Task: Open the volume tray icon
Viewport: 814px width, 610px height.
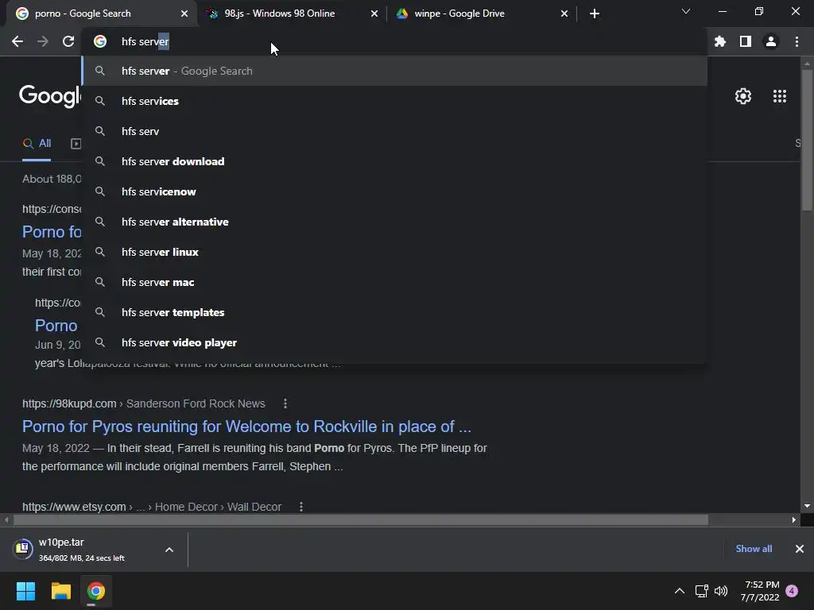Action: pyautogui.click(x=720, y=591)
